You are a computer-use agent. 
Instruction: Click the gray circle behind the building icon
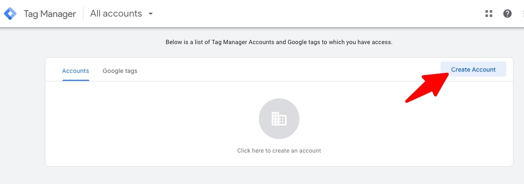(x=279, y=119)
